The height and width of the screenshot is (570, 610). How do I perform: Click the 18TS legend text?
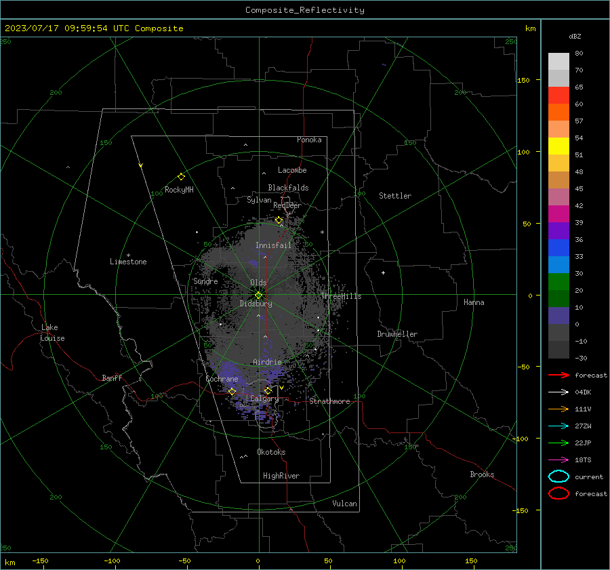coord(583,460)
